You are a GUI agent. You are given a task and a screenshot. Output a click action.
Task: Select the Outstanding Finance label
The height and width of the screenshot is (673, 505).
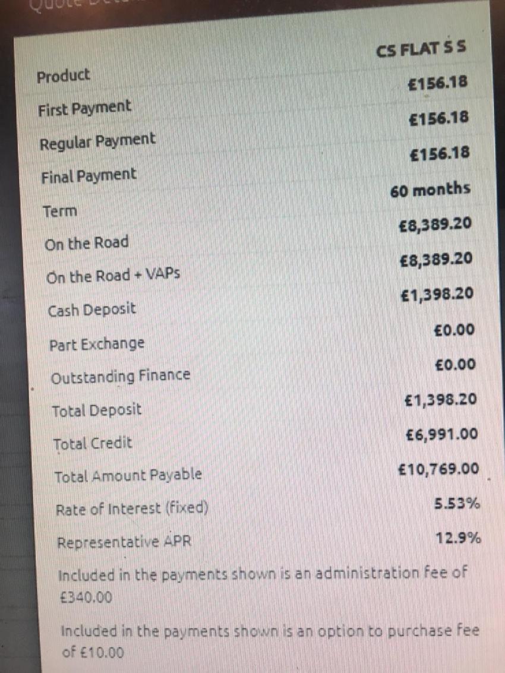(x=121, y=377)
